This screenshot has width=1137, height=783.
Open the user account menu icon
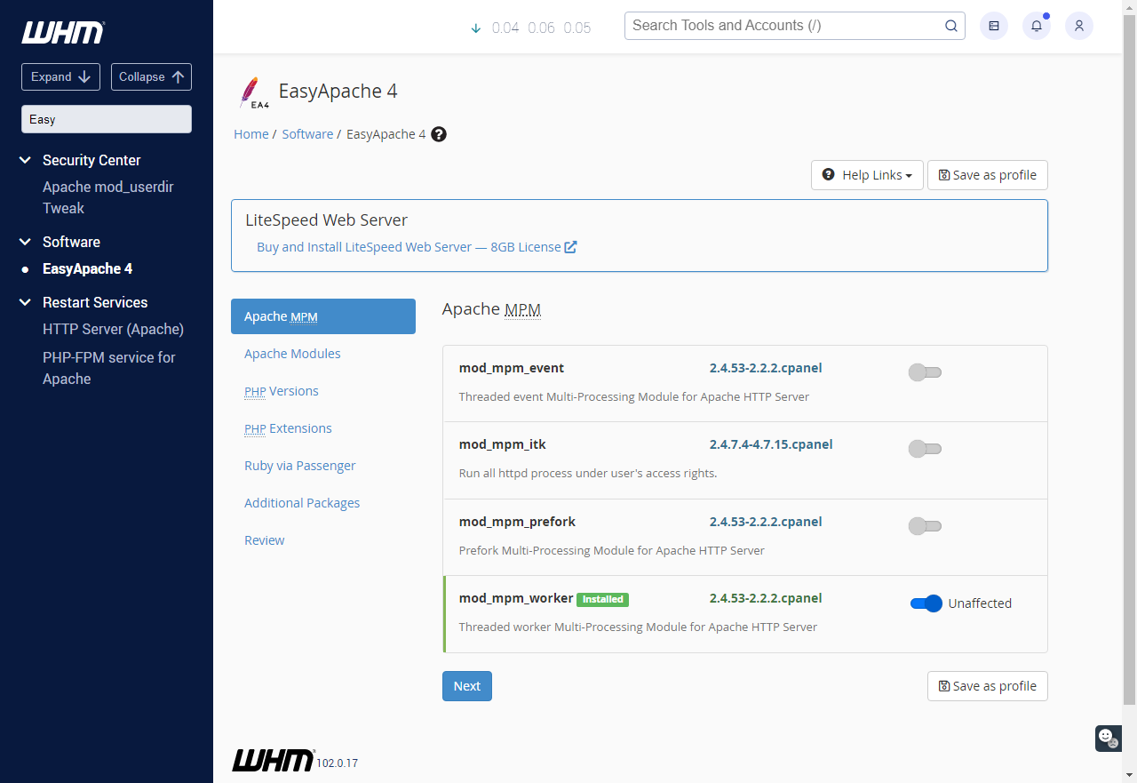[1078, 26]
